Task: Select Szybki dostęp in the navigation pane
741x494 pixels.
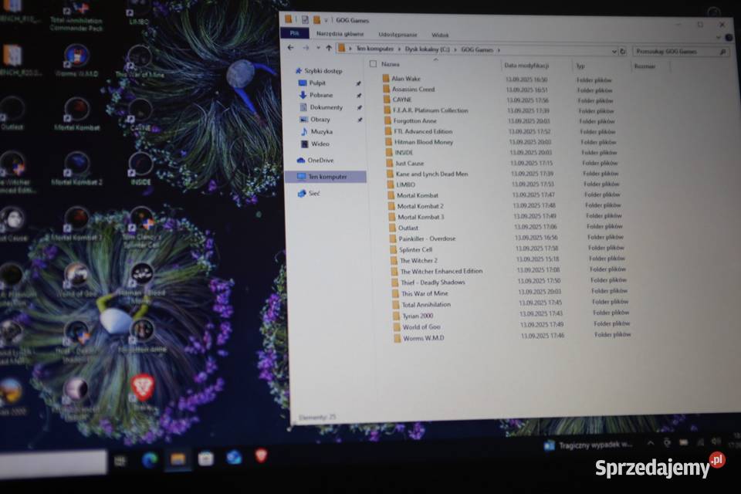Action: pyautogui.click(x=323, y=71)
